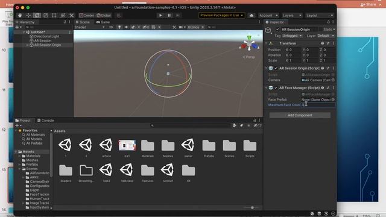Open the Layers dropdown
The width and height of the screenshot is (386, 217).
(x=292, y=16)
